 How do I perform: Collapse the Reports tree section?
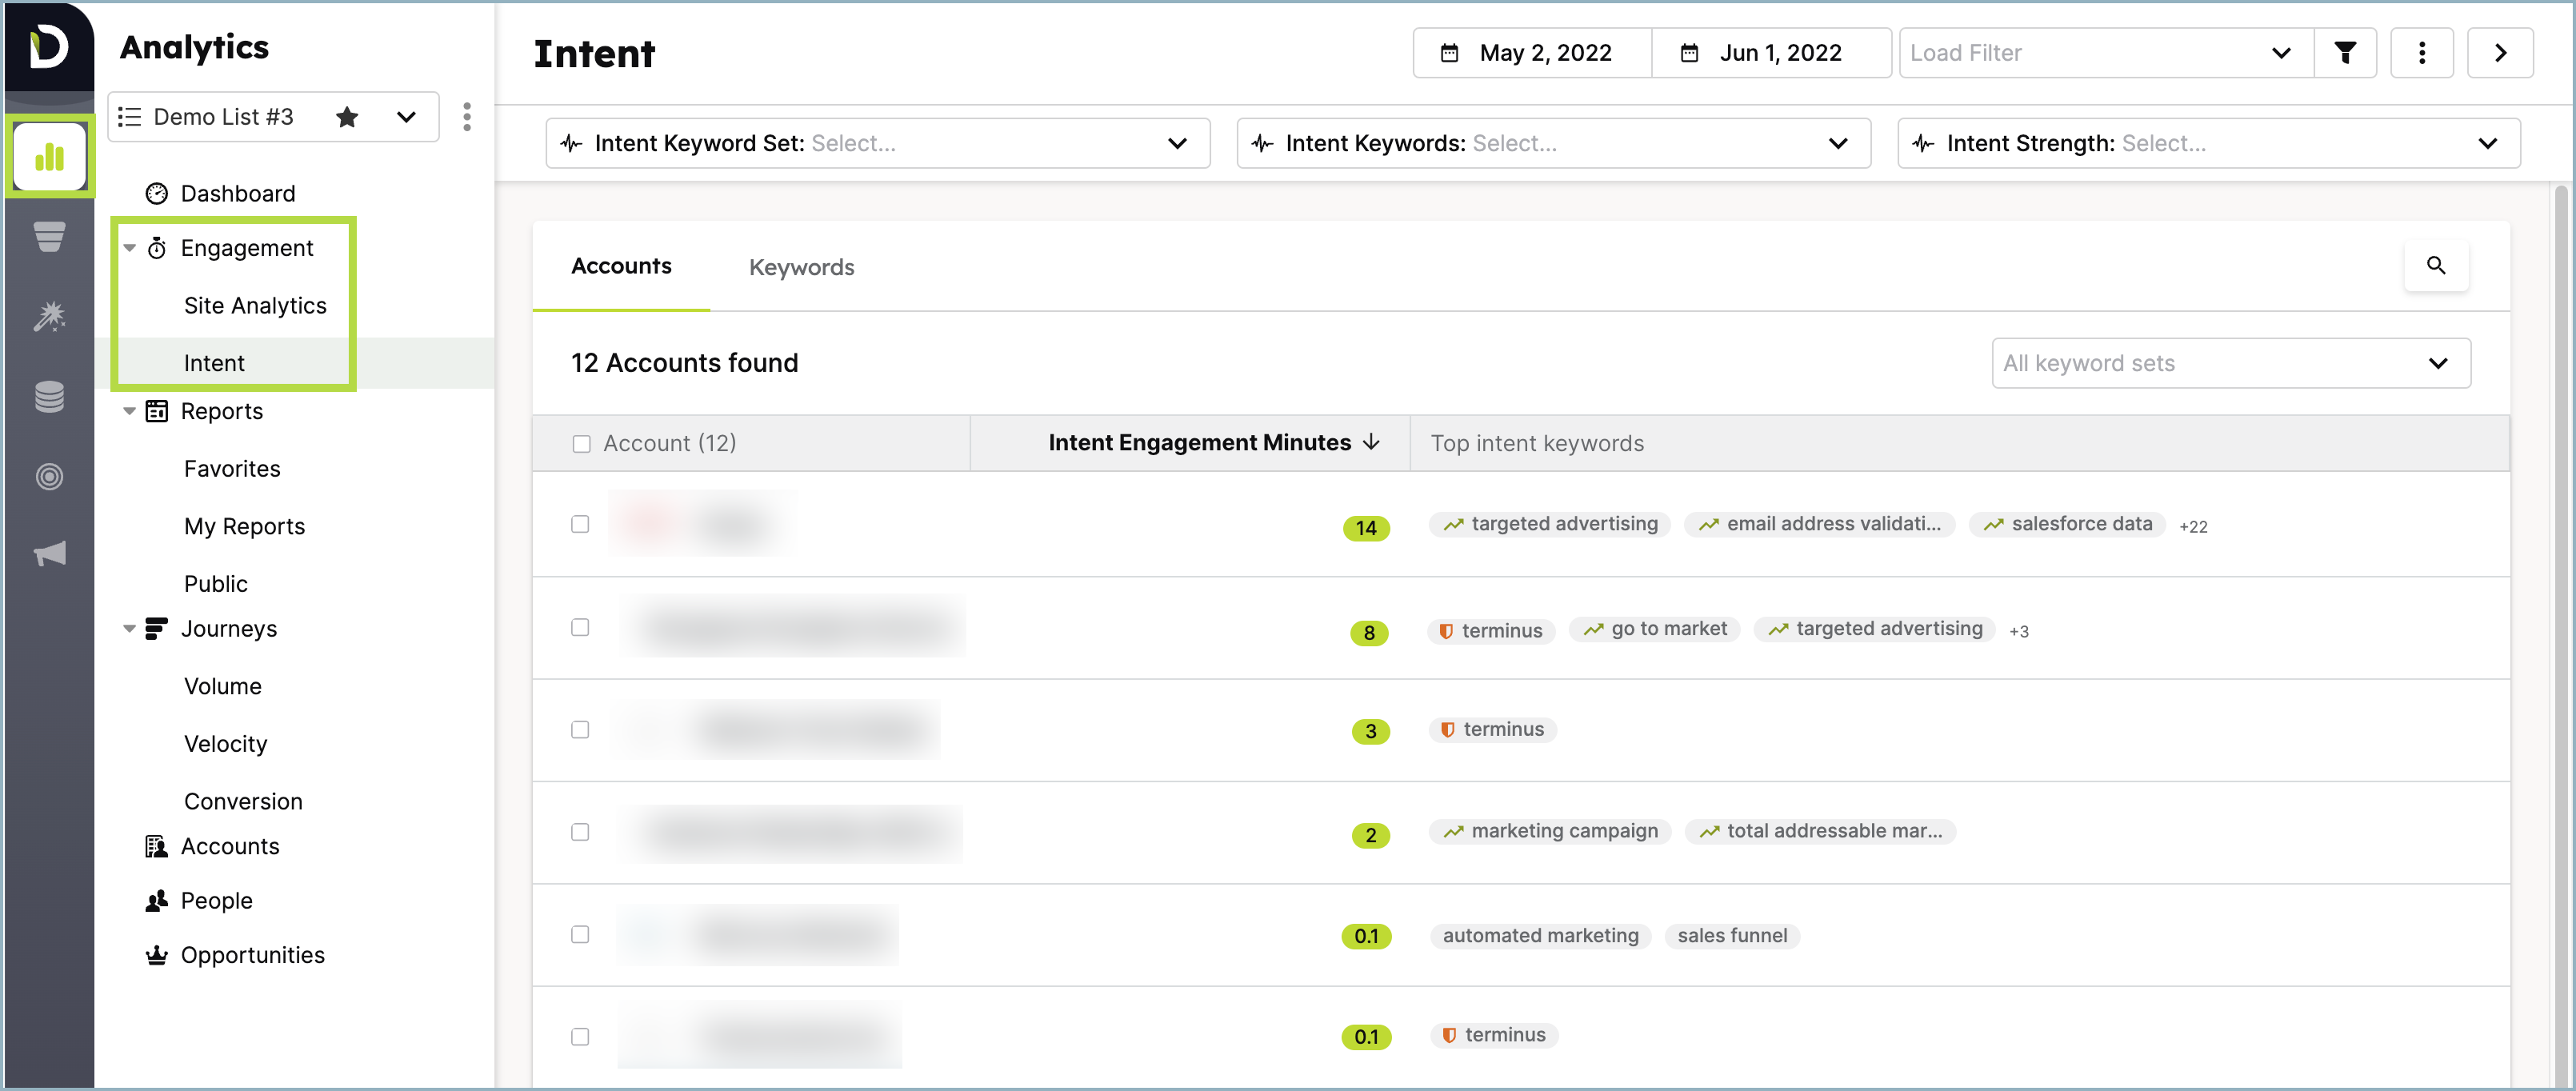[x=129, y=411]
